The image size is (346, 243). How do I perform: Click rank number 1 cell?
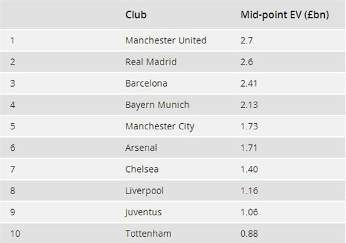pyautogui.click(x=13, y=41)
